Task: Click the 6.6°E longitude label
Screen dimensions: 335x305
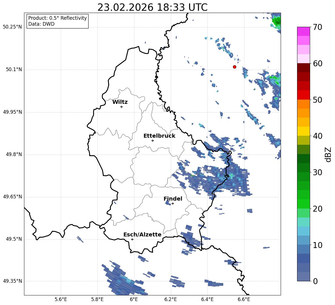Action: pyautogui.click(x=244, y=300)
